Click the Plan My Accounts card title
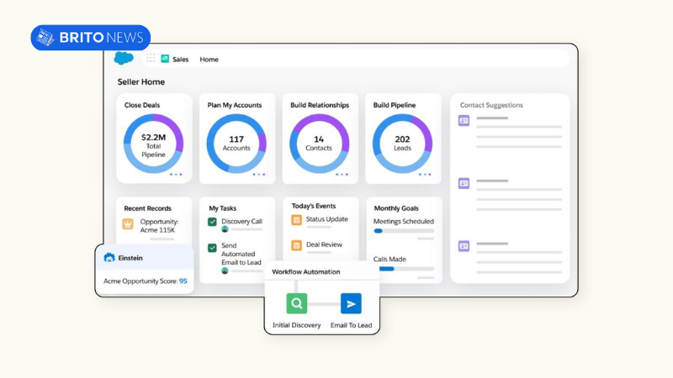Screen dimensions: 673x378 coord(235,105)
